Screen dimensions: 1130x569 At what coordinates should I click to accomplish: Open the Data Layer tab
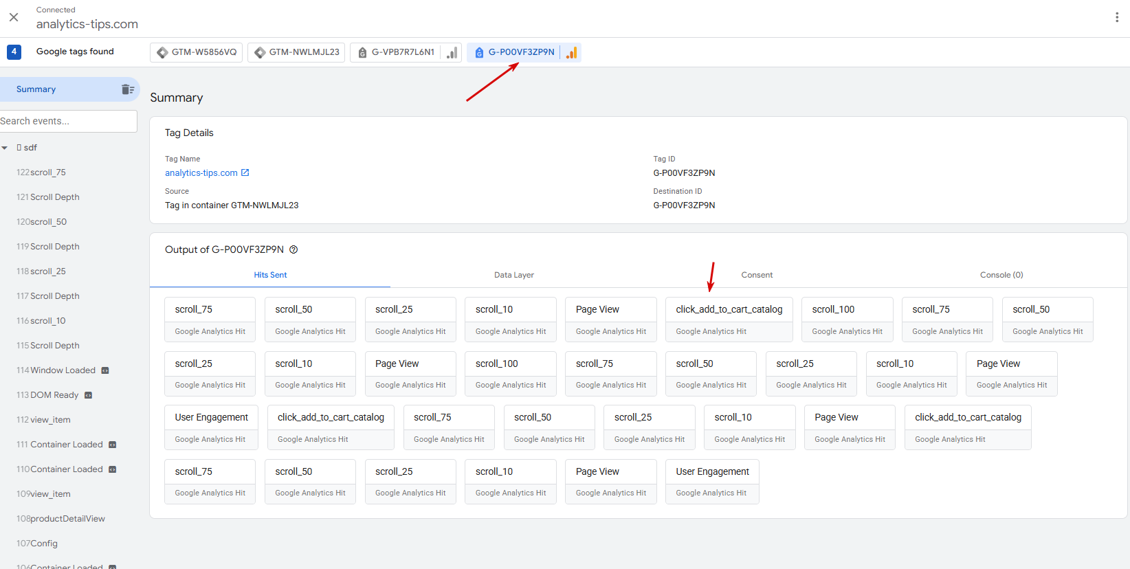pos(514,275)
